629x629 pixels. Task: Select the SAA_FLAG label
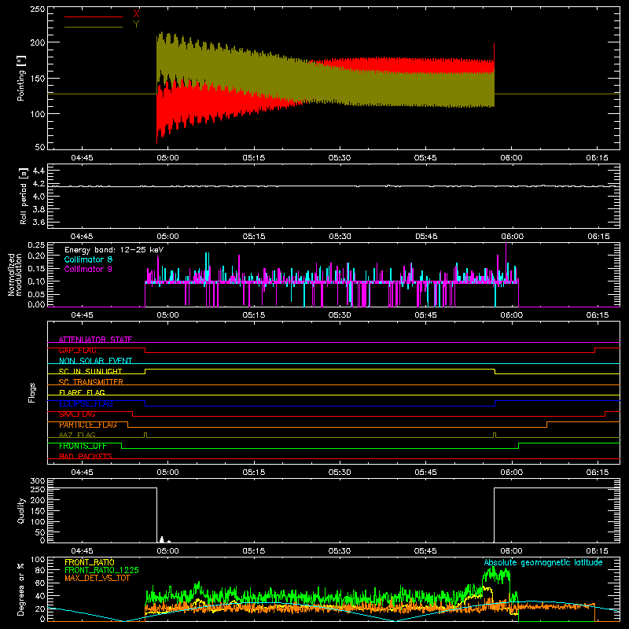coord(77,414)
